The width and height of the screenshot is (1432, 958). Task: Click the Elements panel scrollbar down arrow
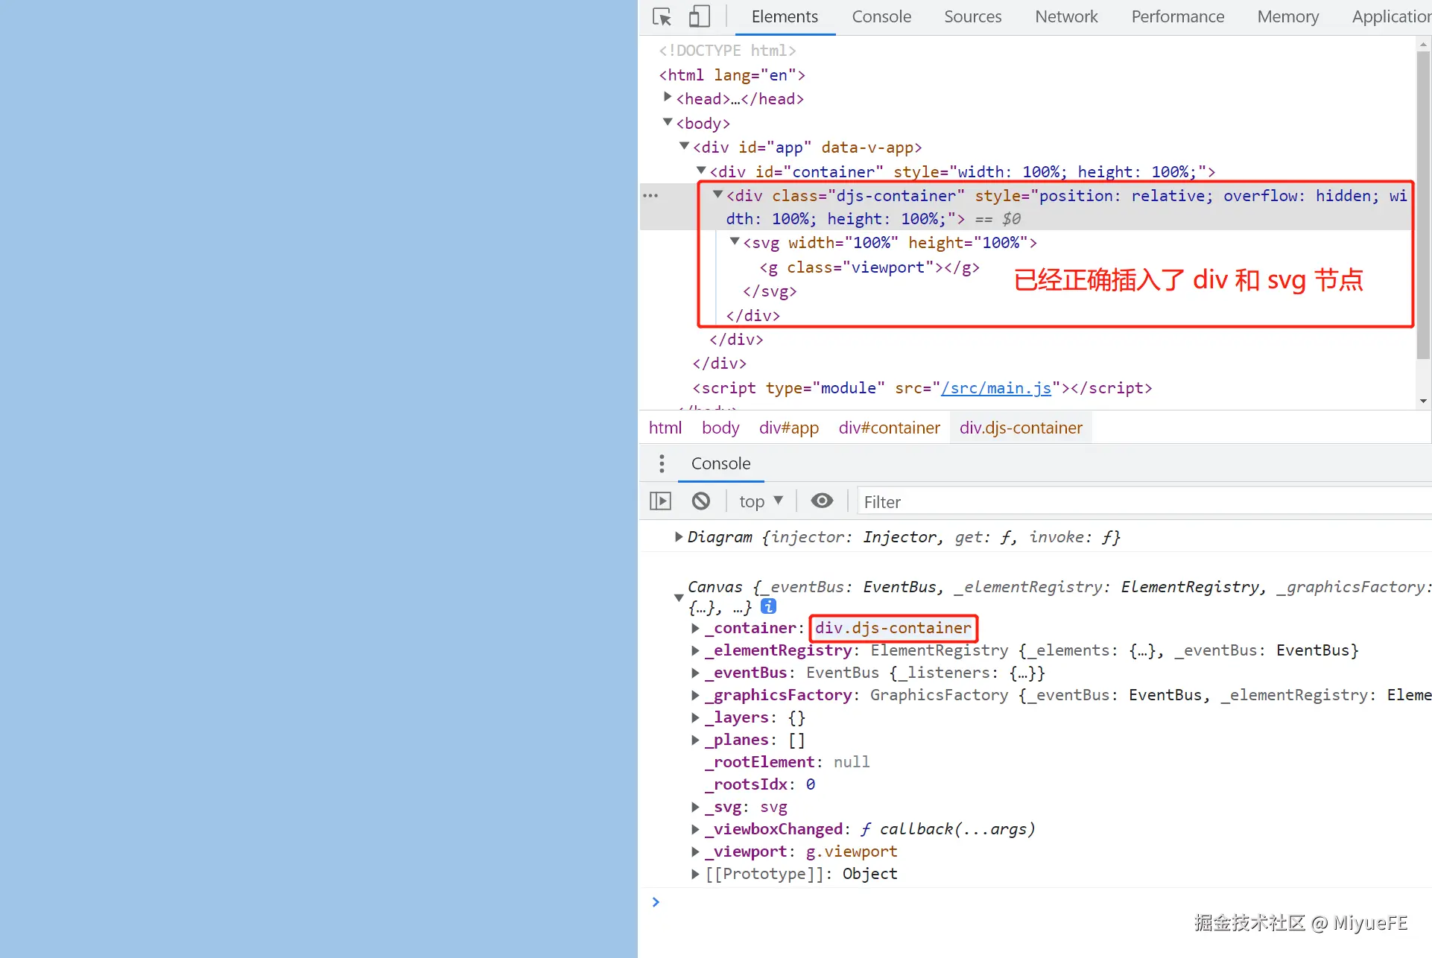tap(1423, 402)
